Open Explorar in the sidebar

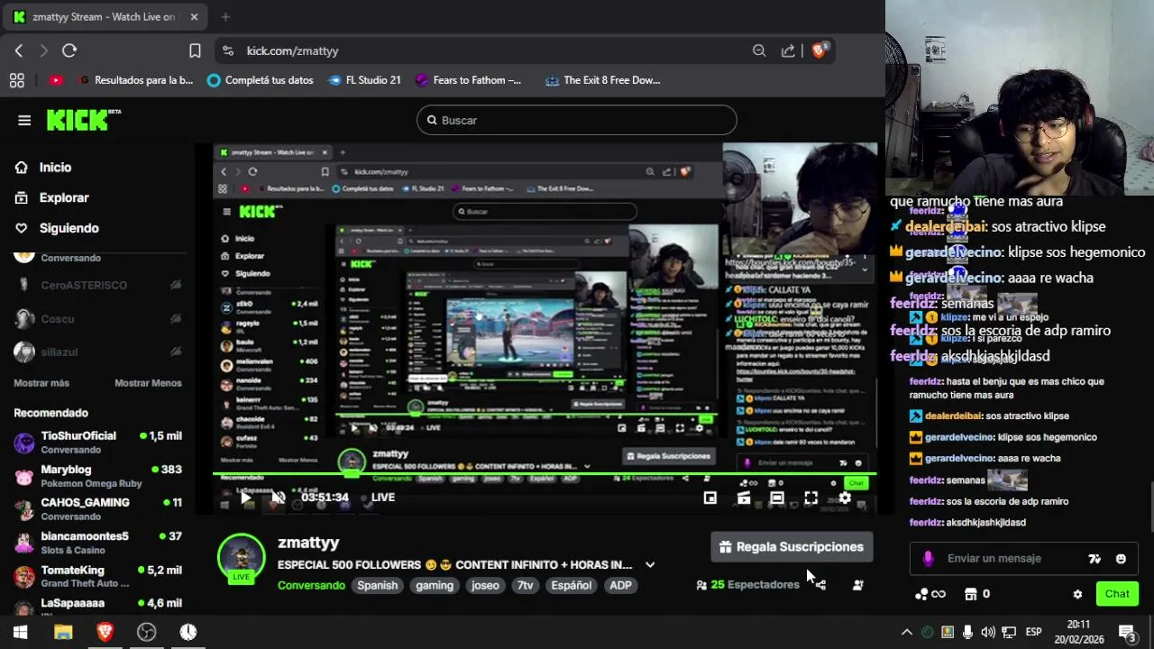point(64,197)
